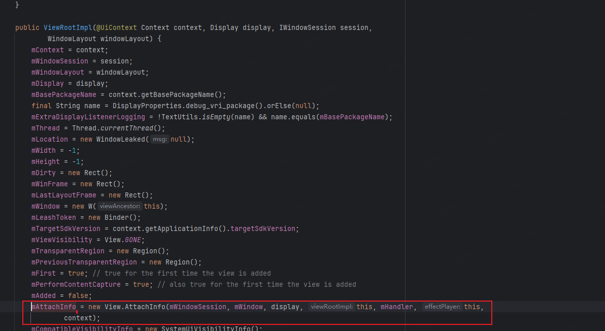Click 'mWidth = -1;' line
605x331 pixels.
55,151
